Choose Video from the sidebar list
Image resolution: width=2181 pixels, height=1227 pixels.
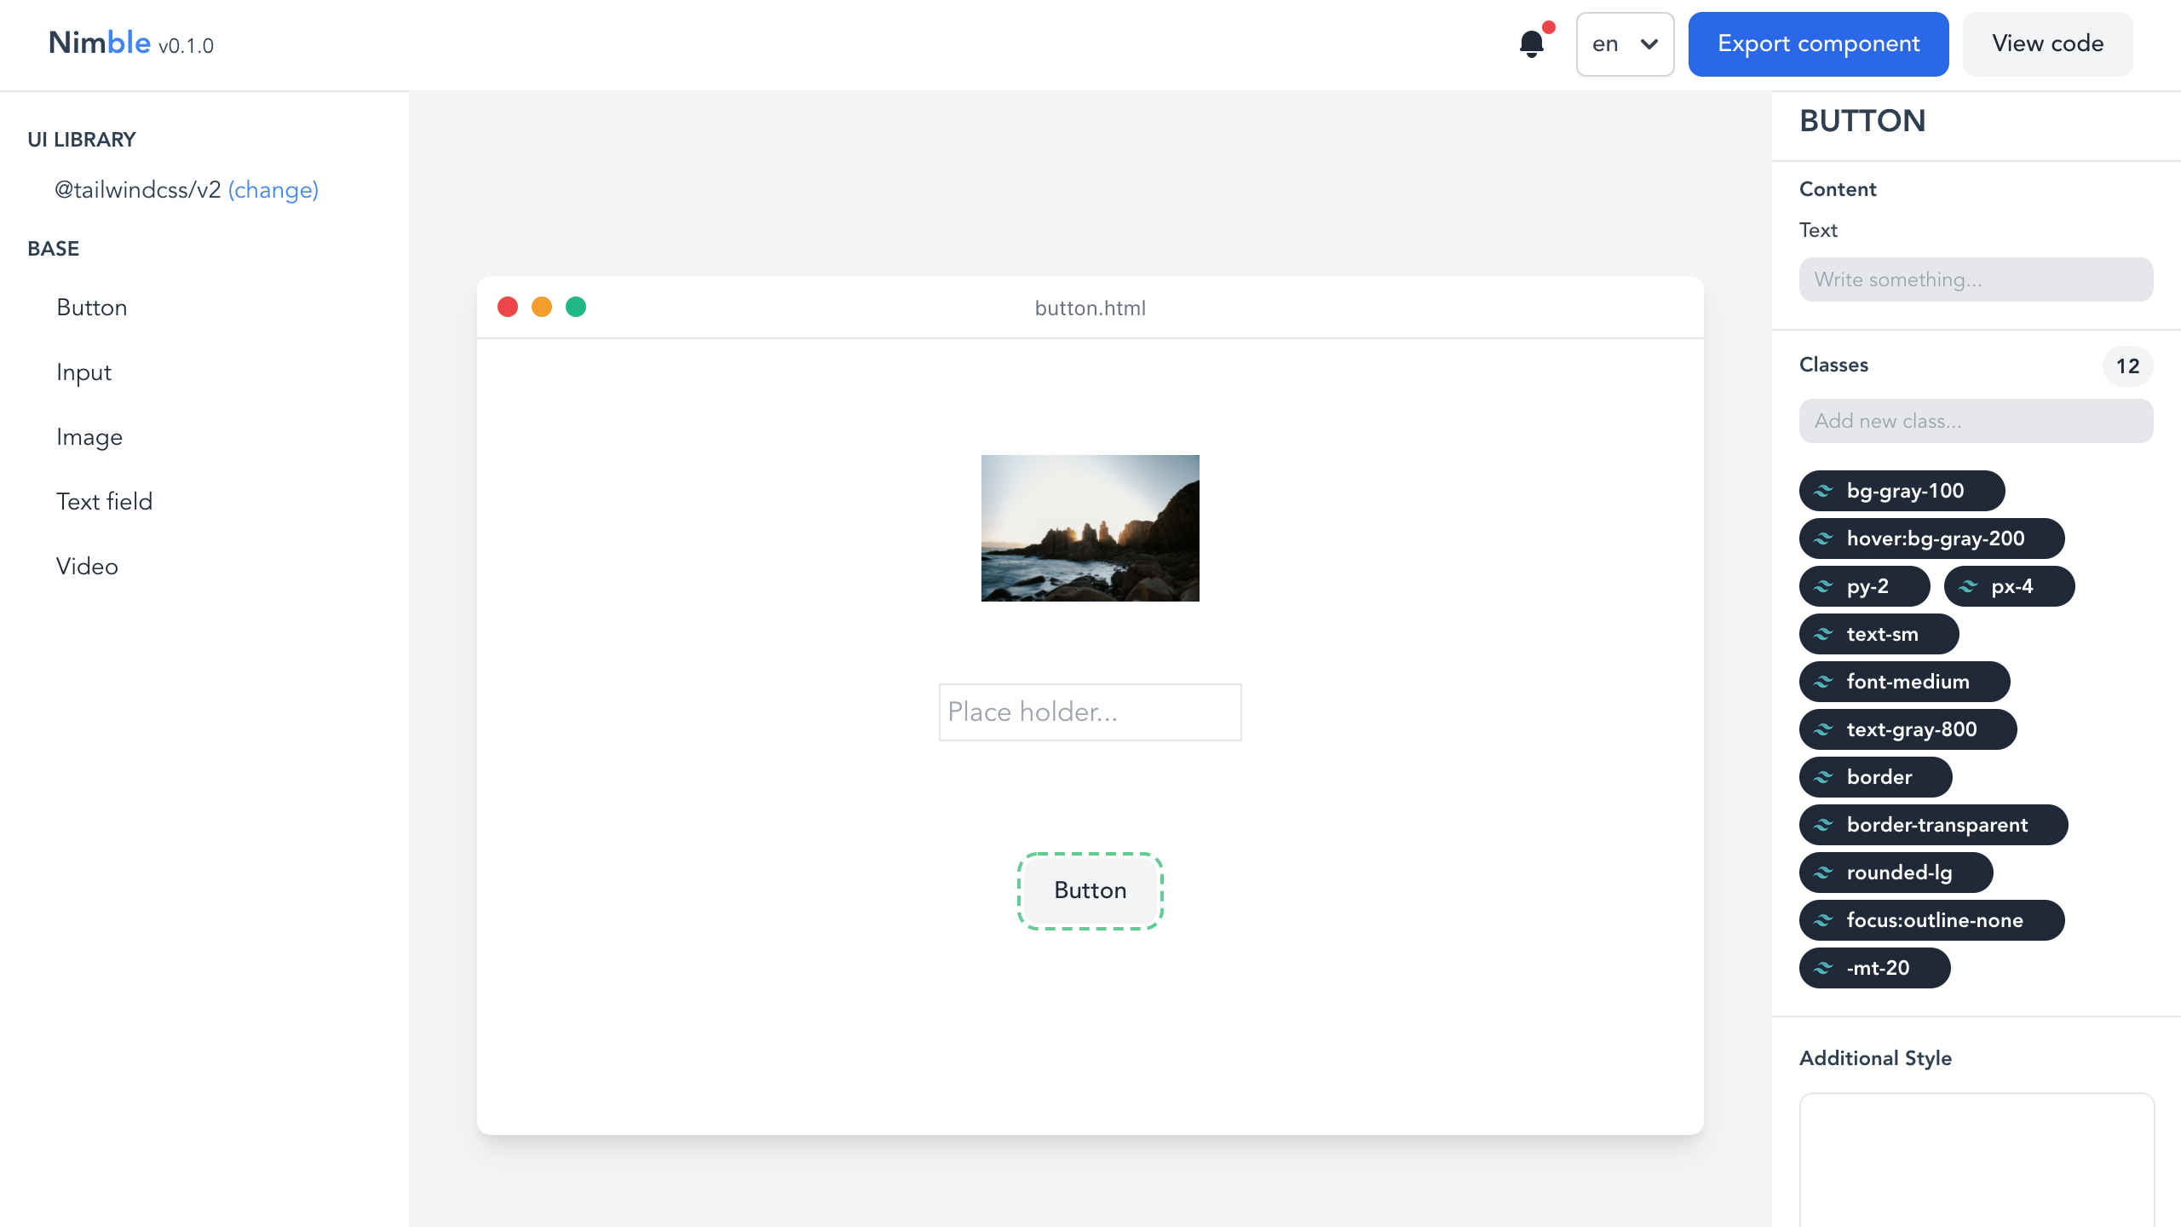pos(87,567)
